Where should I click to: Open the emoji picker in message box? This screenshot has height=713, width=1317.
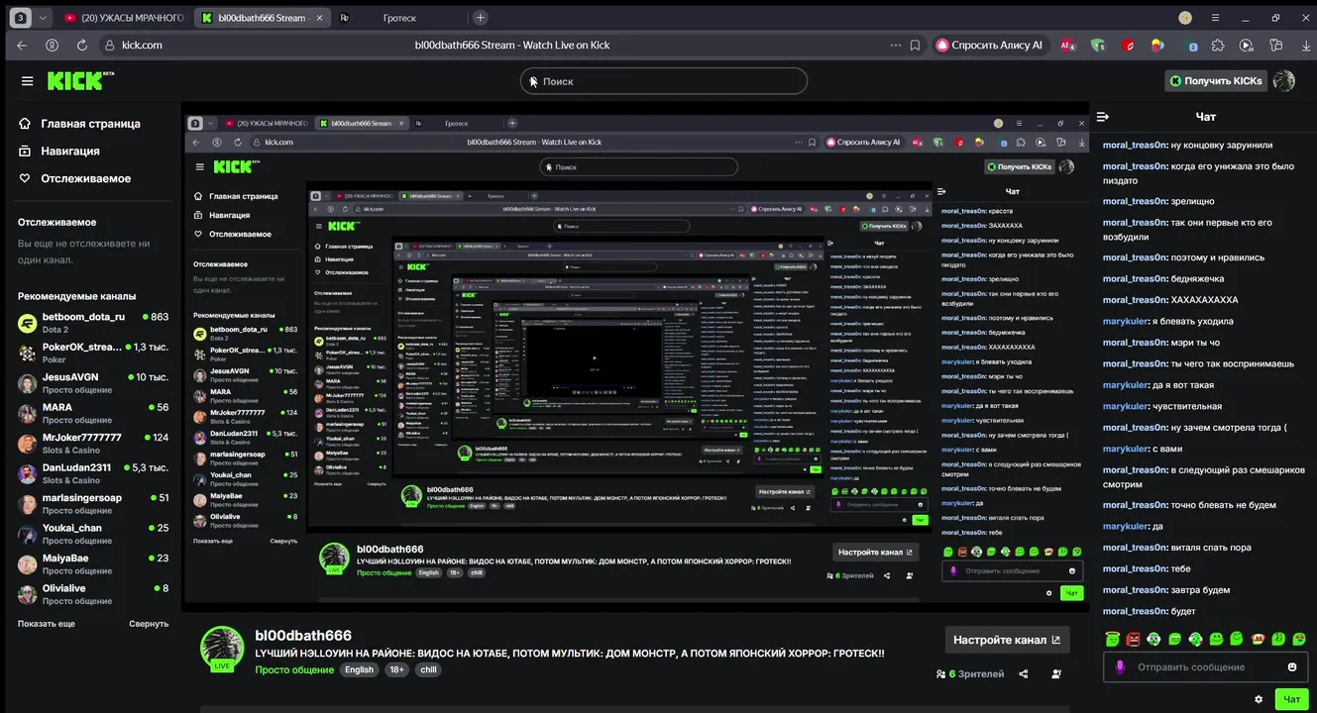coord(1292,666)
